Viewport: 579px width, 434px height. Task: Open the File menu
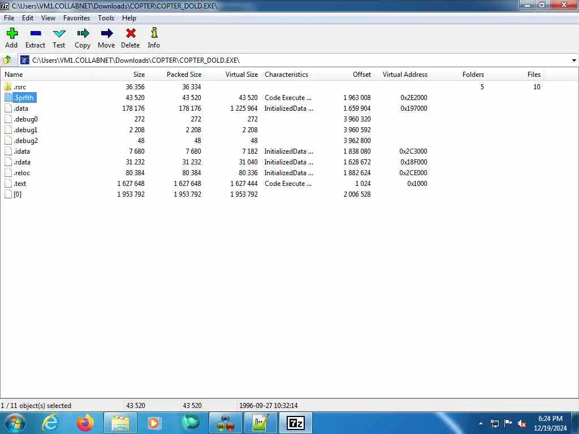pos(9,18)
